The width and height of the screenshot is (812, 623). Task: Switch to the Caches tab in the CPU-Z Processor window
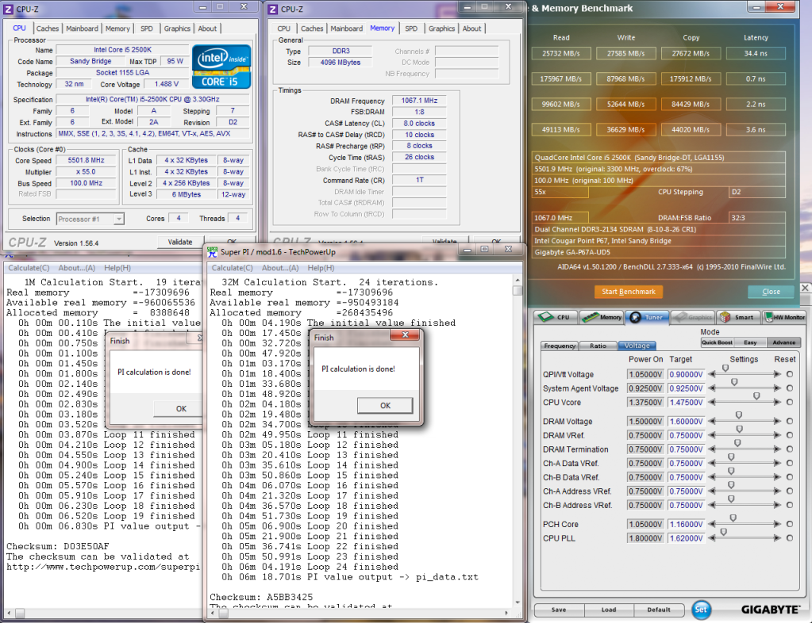pos(48,29)
